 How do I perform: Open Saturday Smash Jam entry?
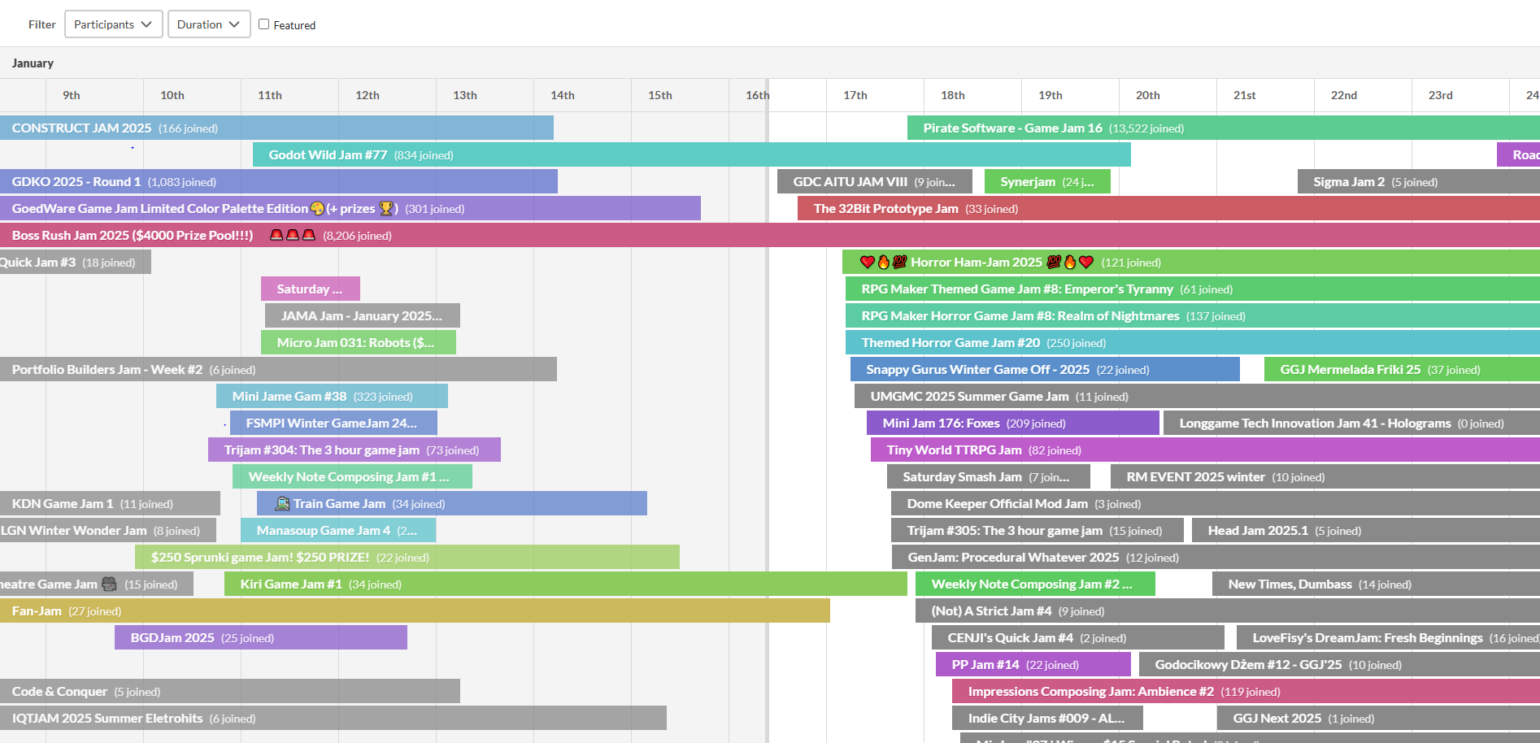coord(989,477)
